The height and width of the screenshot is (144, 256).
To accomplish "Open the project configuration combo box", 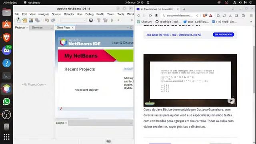I will (73, 20).
